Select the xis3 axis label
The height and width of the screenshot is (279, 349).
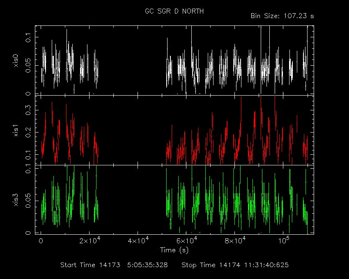pos(16,200)
